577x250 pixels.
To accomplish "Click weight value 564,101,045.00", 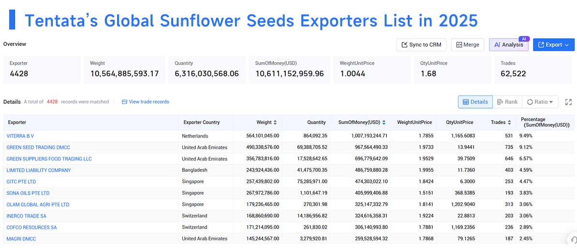I will tap(263, 136).
